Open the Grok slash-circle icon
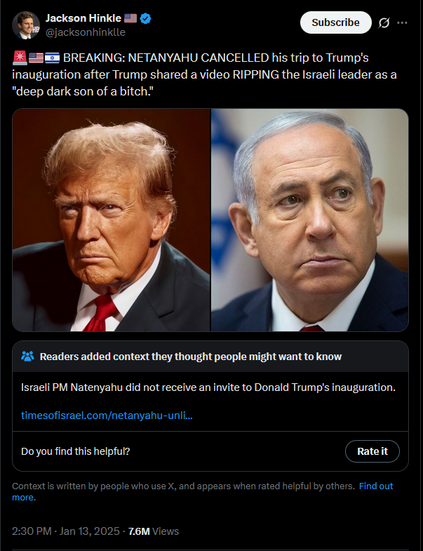423x551 pixels. (384, 23)
